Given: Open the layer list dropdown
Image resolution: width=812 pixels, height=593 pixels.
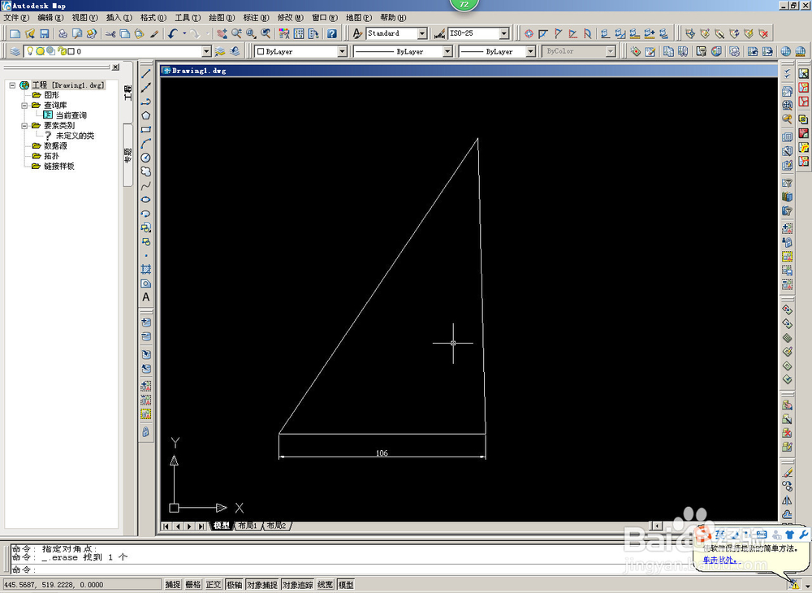Looking at the screenshot, I should [x=206, y=51].
